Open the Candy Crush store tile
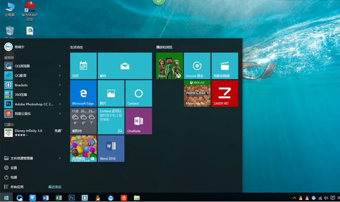This screenshot has width=340, height=202. click(84, 148)
